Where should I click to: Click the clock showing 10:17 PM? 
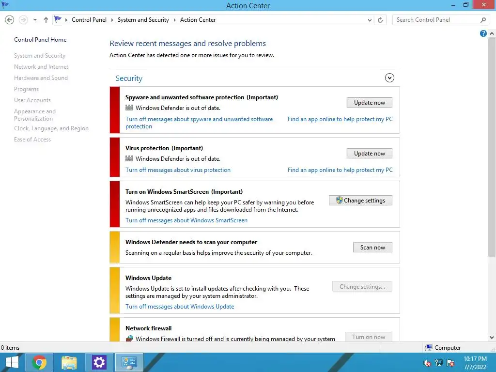pos(475,359)
